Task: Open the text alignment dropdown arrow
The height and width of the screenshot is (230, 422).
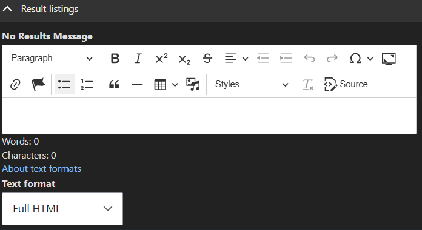Action: tap(245, 59)
